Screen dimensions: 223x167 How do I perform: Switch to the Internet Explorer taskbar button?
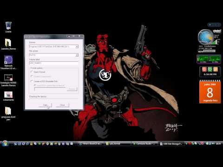92,144
